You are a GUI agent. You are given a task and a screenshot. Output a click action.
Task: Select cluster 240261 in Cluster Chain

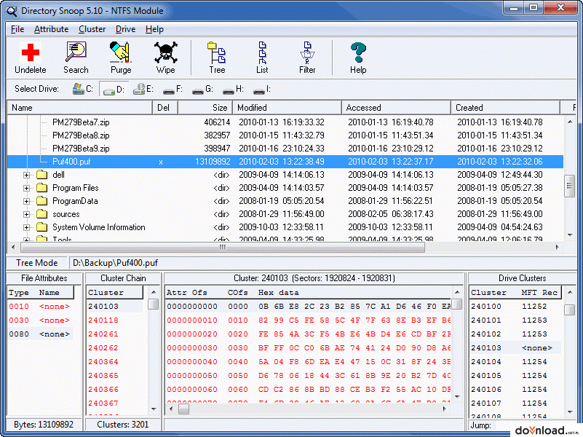coord(103,334)
